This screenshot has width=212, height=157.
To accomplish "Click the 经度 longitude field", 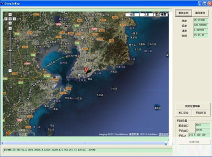I will pyautogui.click(x=201, y=25).
